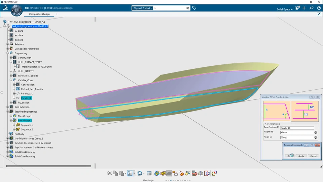Screen dimensions: 323x182
Task: Select Iso-Thickness Area Group.1 tree item
Action: click(x=29, y=139)
